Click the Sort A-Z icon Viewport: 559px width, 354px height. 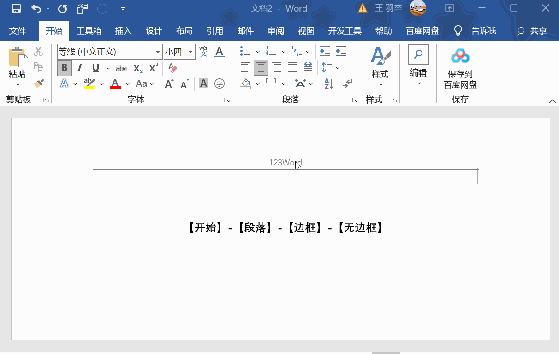tap(328, 83)
